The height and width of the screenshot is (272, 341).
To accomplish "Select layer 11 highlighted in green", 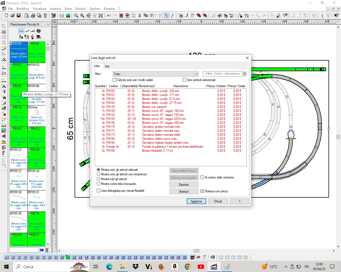I will (68, 257).
